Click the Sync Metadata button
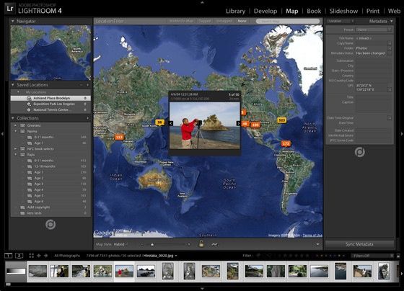Screen dimensions: 404x291 (x=359, y=244)
